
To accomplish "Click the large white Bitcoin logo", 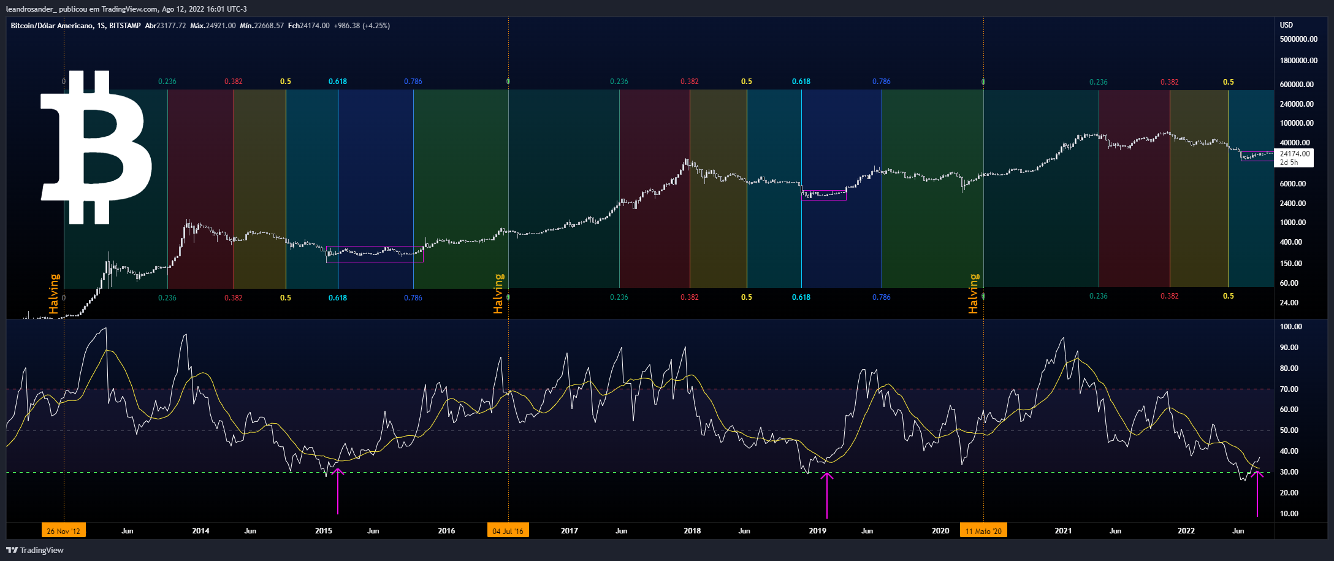I will tap(96, 147).
